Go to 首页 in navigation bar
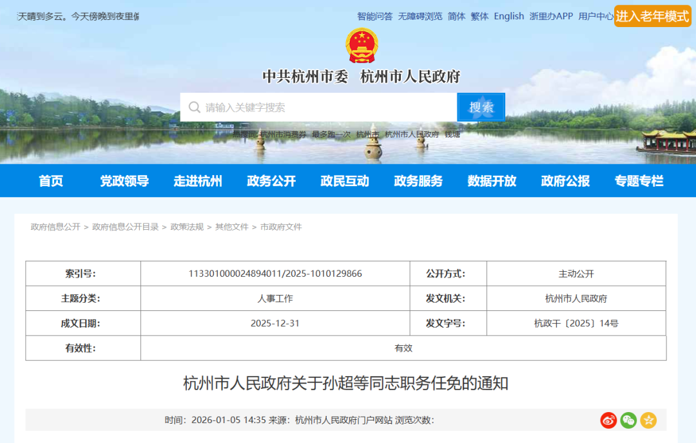 click(51, 181)
